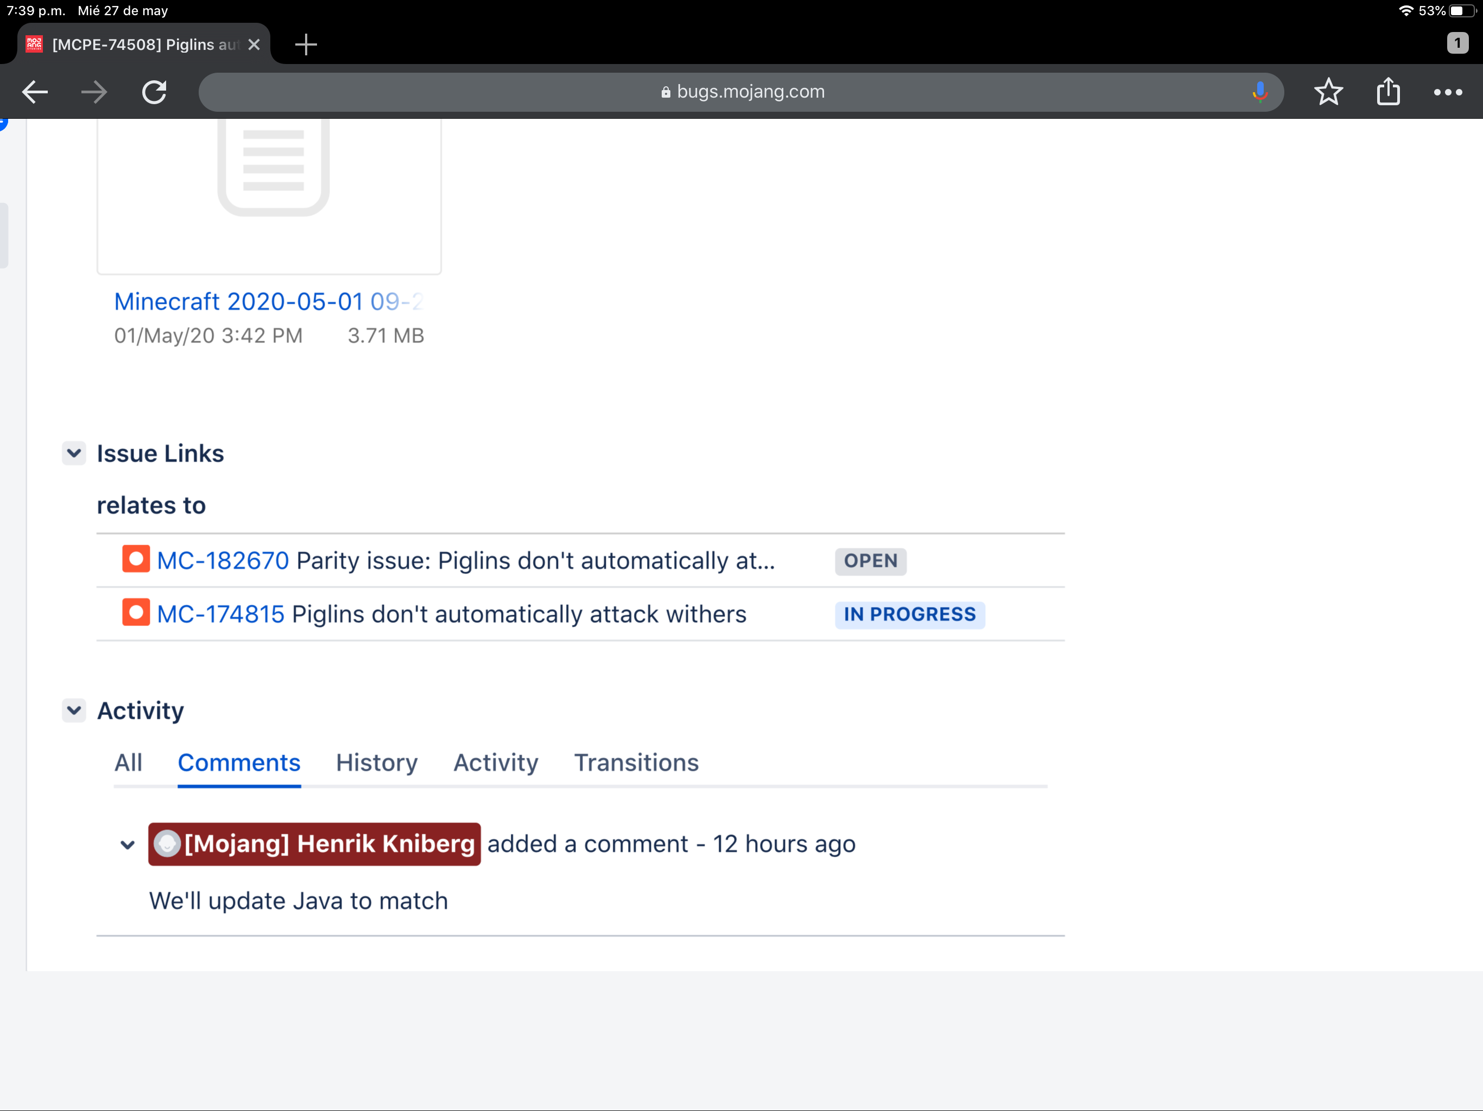Select the All activity tab

(128, 763)
